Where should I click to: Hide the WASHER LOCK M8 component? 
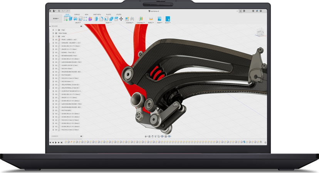(x=56, y=66)
